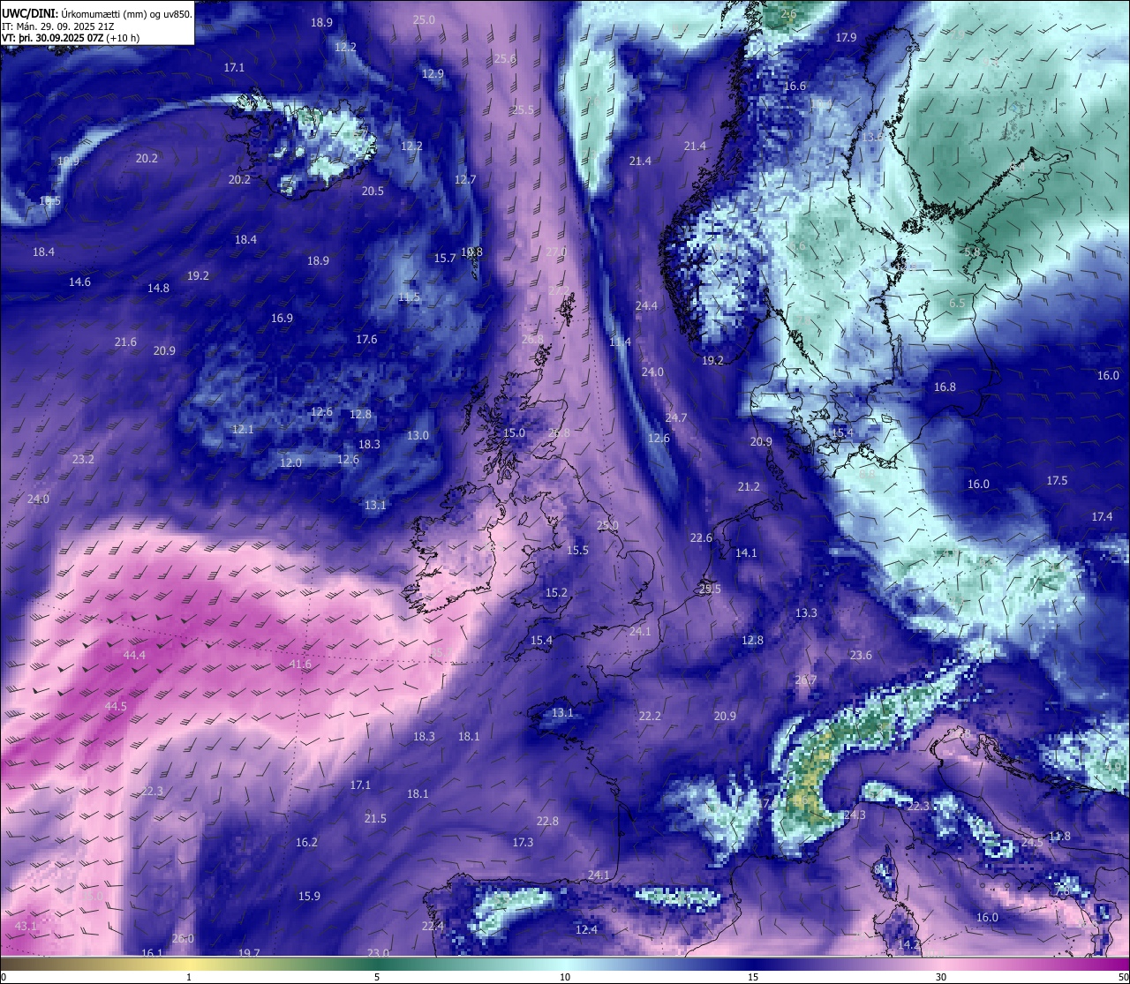Viewport: 1130px width, 984px height.
Task: Click the 11.5 value on the map
Action: tap(409, 297)
